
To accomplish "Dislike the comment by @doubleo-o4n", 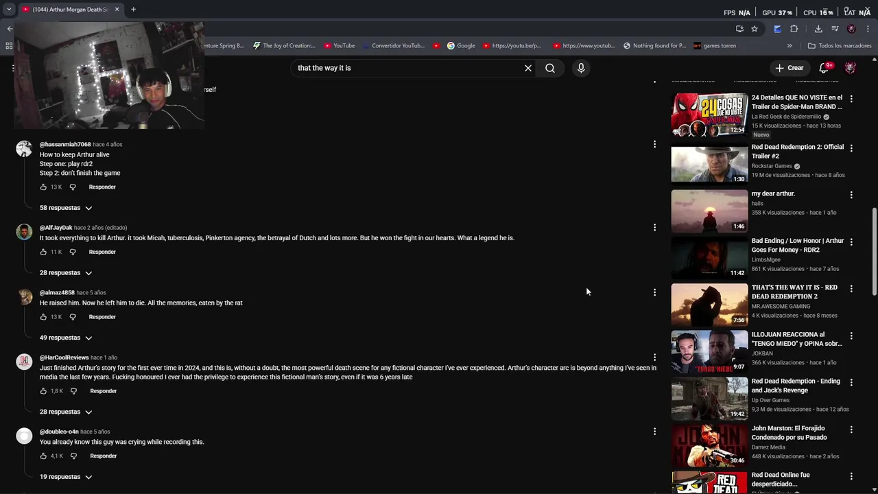I will (73, 456).
